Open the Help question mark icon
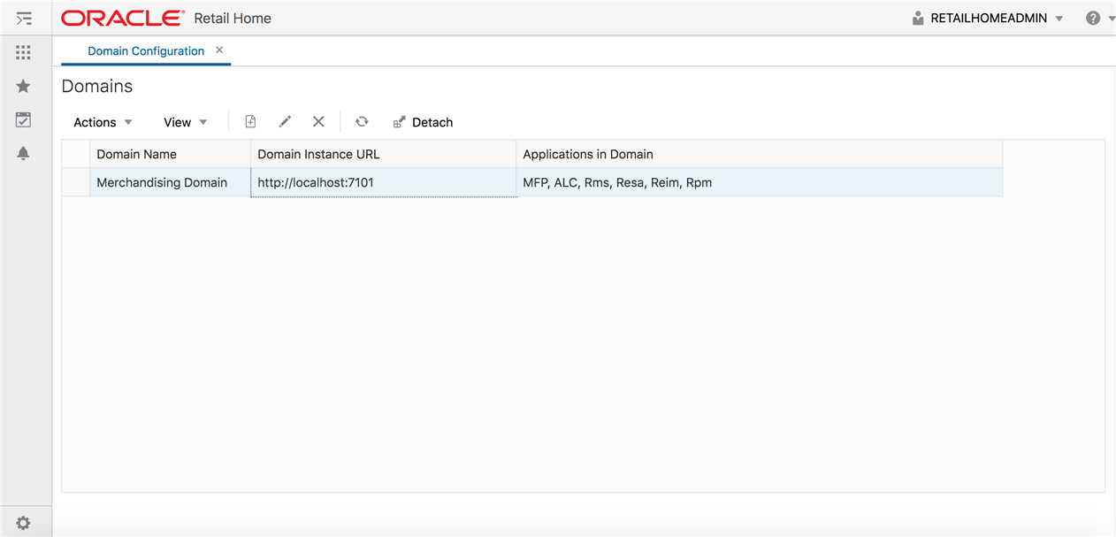This screenshot has height=537, width=1116. tap(1093, 18)
